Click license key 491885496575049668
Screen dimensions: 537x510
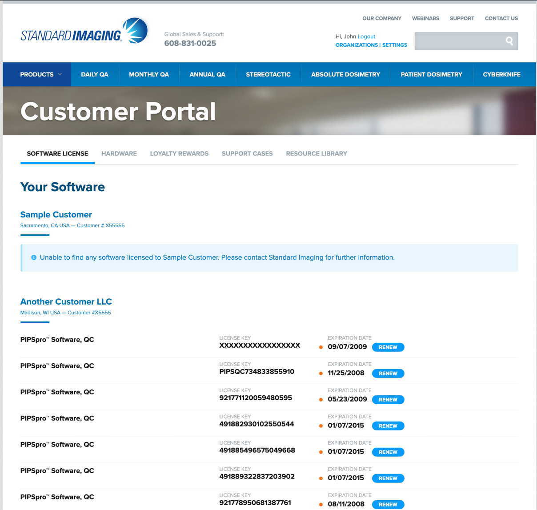(257, 450)
